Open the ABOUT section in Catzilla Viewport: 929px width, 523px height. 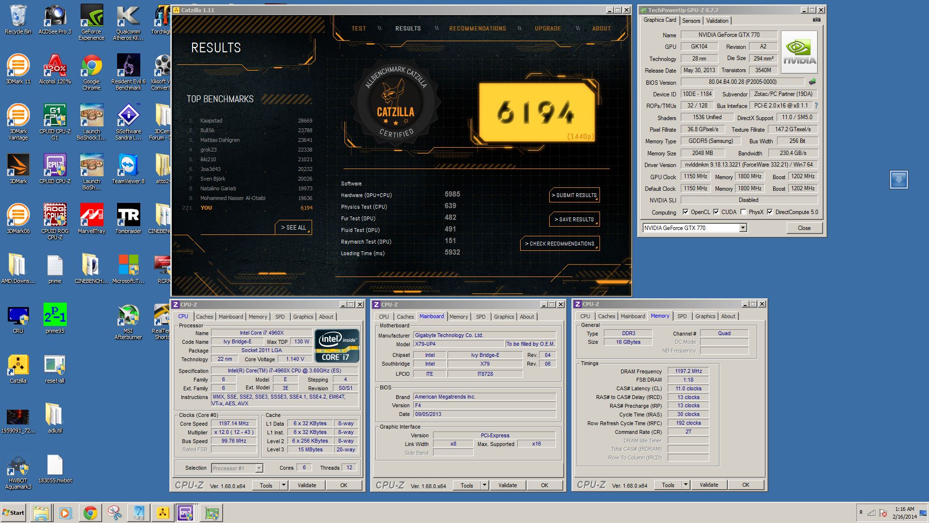tap(601, 29)
